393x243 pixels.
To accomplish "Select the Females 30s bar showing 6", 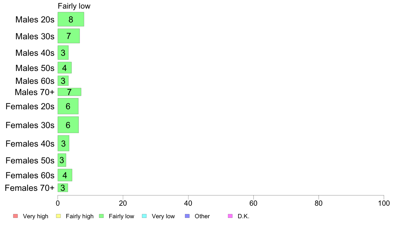I will pos(68,125).
